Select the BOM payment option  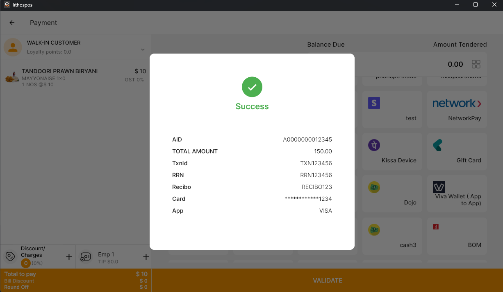tap(457, 236)
